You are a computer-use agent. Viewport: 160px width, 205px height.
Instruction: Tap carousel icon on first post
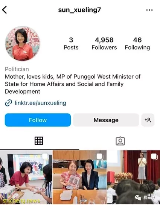click(45, 156)
